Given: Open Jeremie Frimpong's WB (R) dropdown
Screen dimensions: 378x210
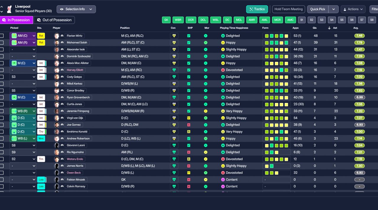Looking at the screenshot, I should [23, 111].
